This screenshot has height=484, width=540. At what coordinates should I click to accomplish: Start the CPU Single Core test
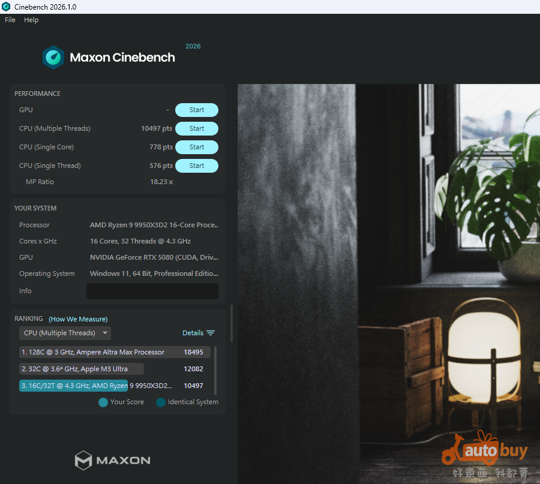(196, 148)
